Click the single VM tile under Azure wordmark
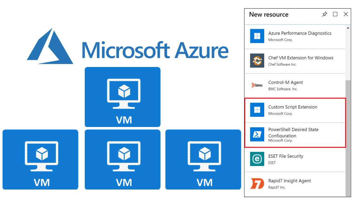 click(123, 97)
